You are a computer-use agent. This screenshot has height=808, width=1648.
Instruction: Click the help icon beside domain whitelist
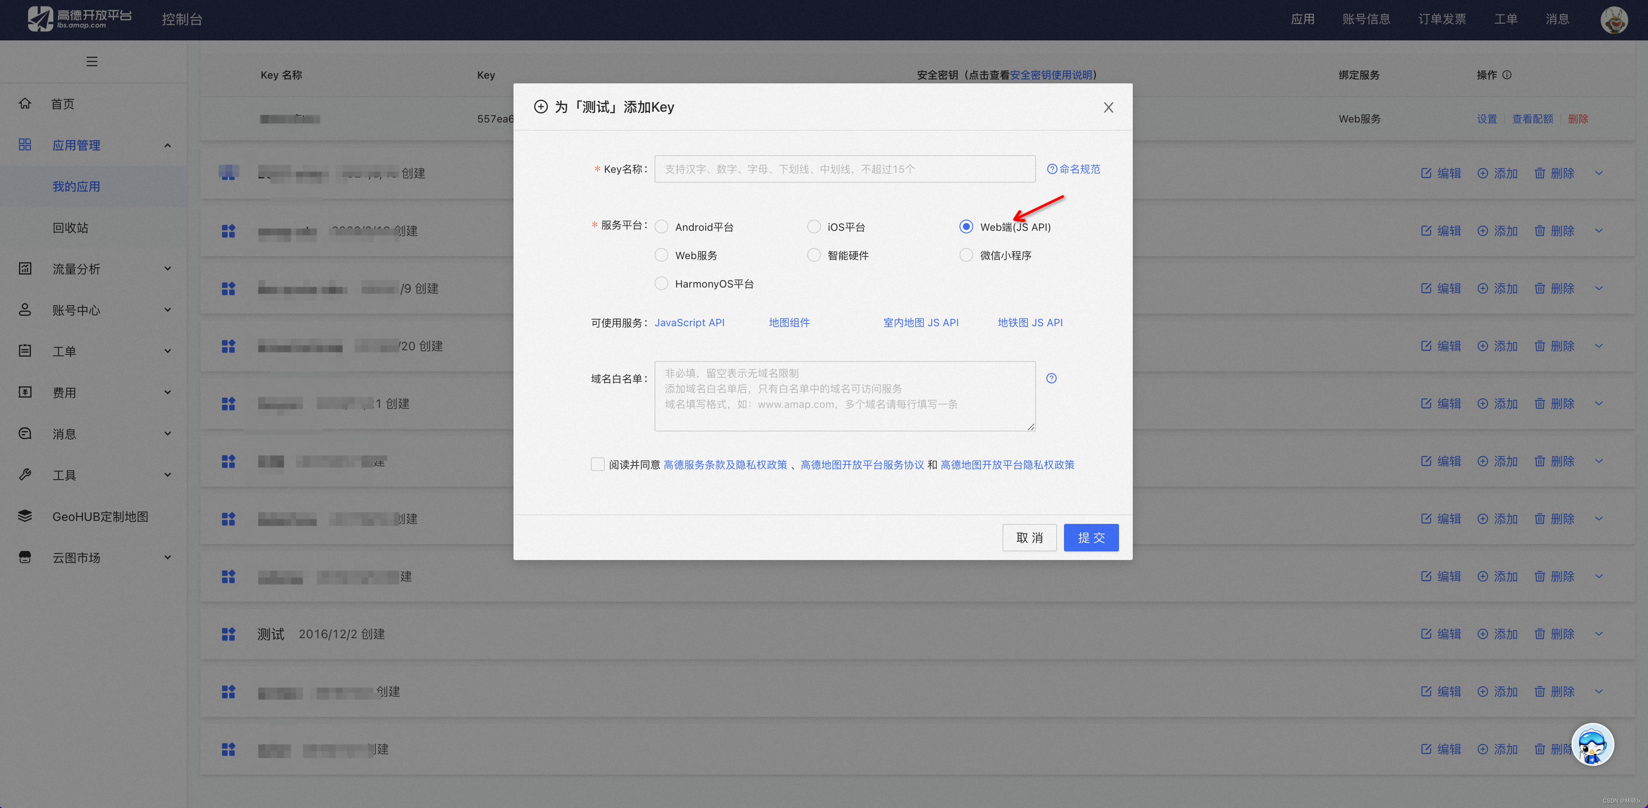1051,379
